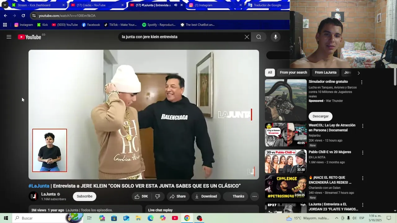Clear the YouTube search query
Viewport: 397px width, 223px height.
tap(247, 37)
